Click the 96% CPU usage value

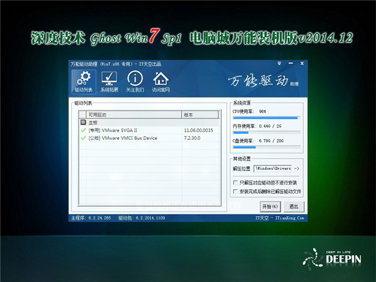(263, 111)
